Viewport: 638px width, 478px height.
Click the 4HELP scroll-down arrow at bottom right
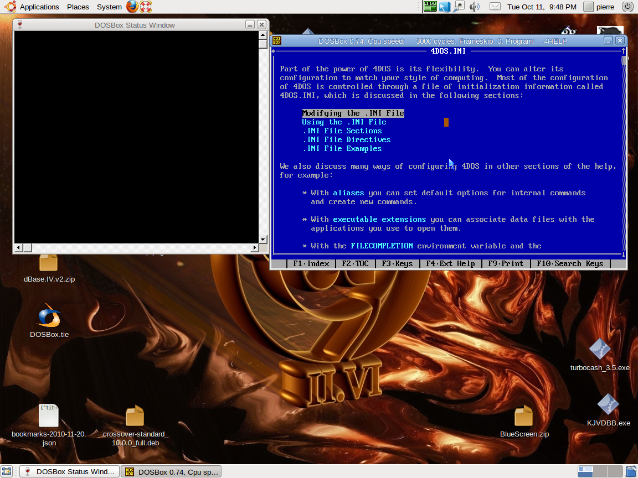[x=624, y=254]
